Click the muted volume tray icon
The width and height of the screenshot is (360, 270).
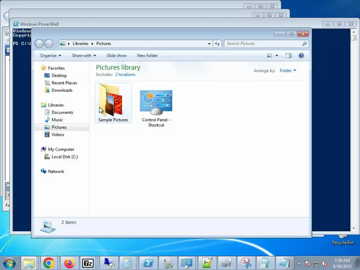click(324, 263)
